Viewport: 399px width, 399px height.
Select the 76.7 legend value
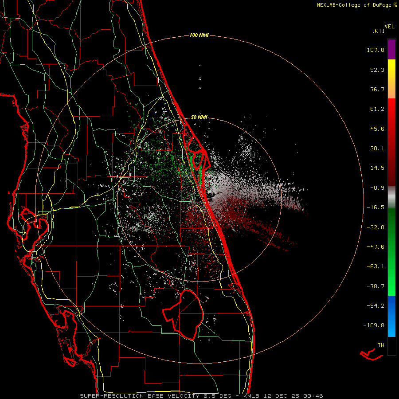tap(377, 89)
